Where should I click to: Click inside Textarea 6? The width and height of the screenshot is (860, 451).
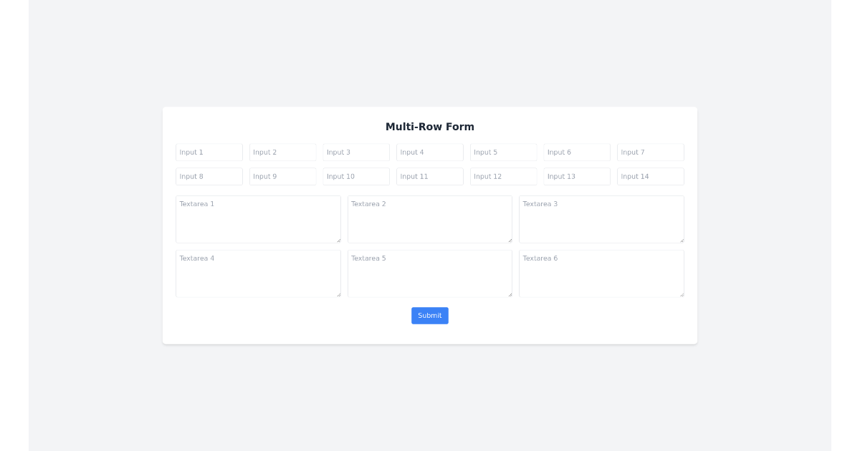pyautogui.click(x=601, y=273)
